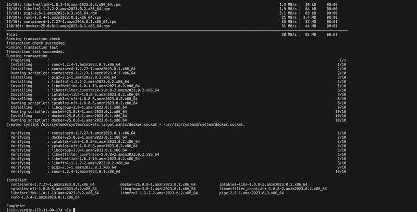This screenshot has width=417, height=212.
Task: Click iptables-libs-1.8.8-3 in the Installed list
Action: (x=263, y=184)
